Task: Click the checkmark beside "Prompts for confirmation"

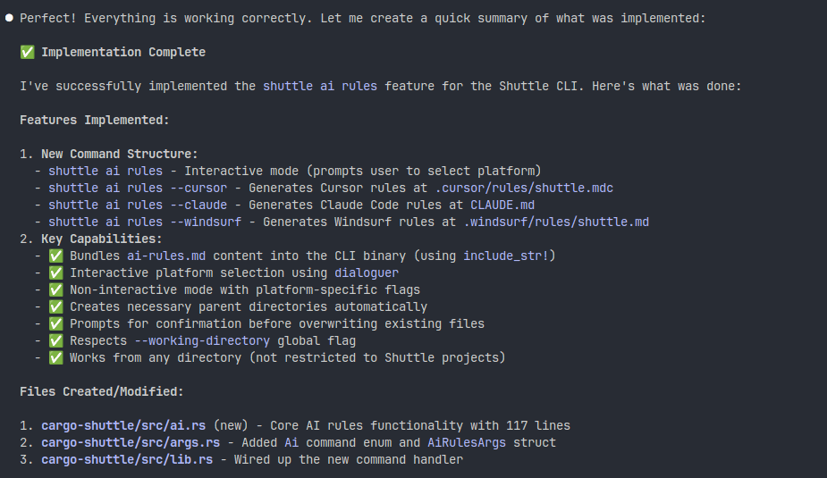Action: click(55, 324)
